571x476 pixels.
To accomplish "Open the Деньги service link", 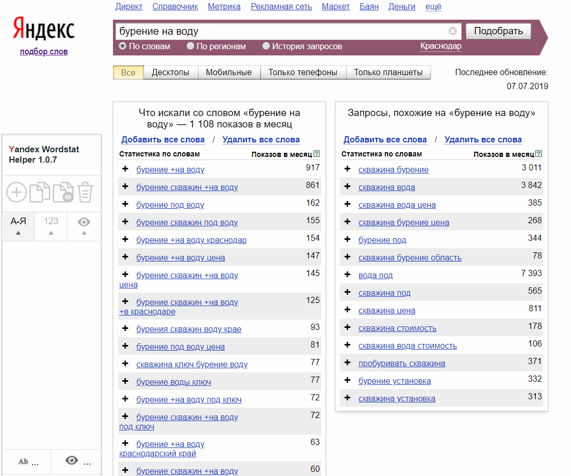I will (402, 7).
